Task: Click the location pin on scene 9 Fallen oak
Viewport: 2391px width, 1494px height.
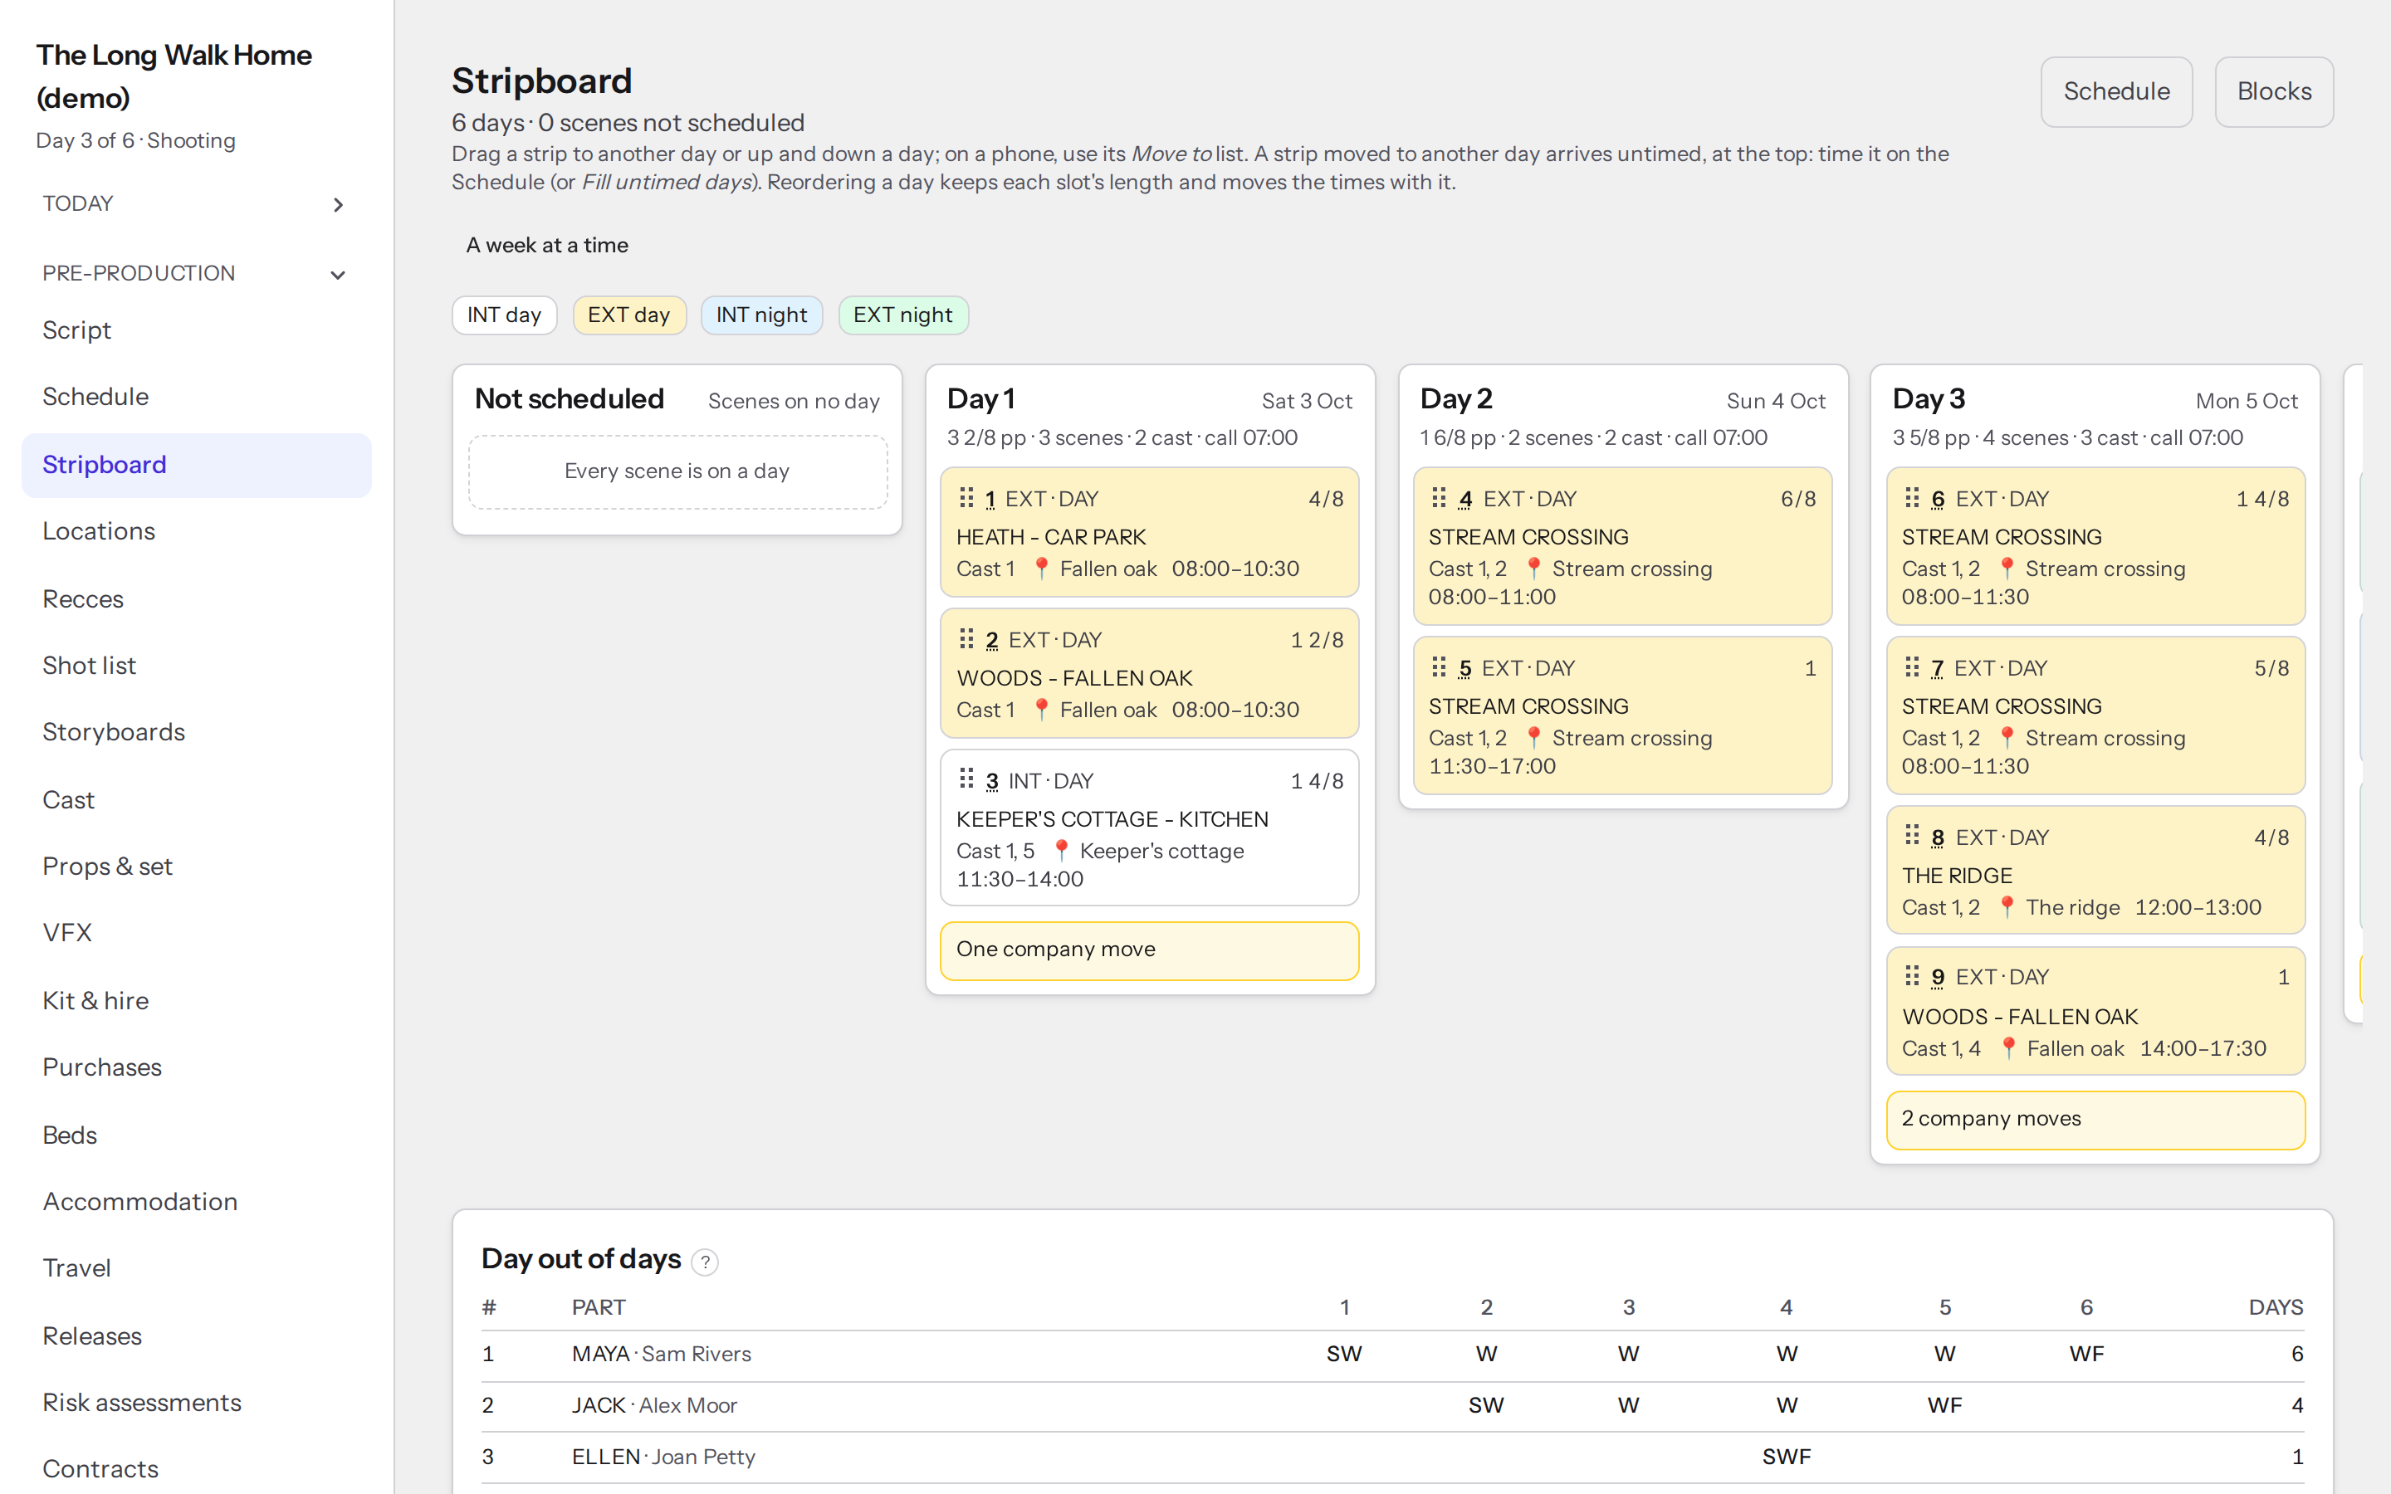Action: tap(2007, 1048)
